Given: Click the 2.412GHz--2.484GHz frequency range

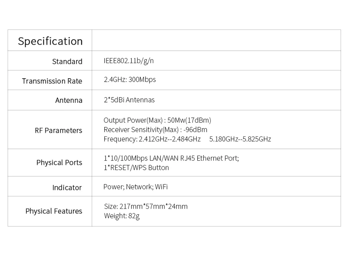Looking at the screenshot, I should [x=170, y=139].
